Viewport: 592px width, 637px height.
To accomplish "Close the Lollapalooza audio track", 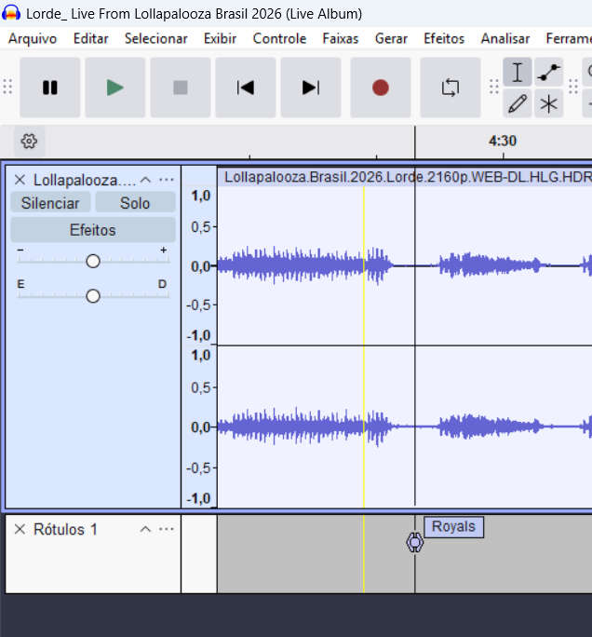I will [20, 180].
